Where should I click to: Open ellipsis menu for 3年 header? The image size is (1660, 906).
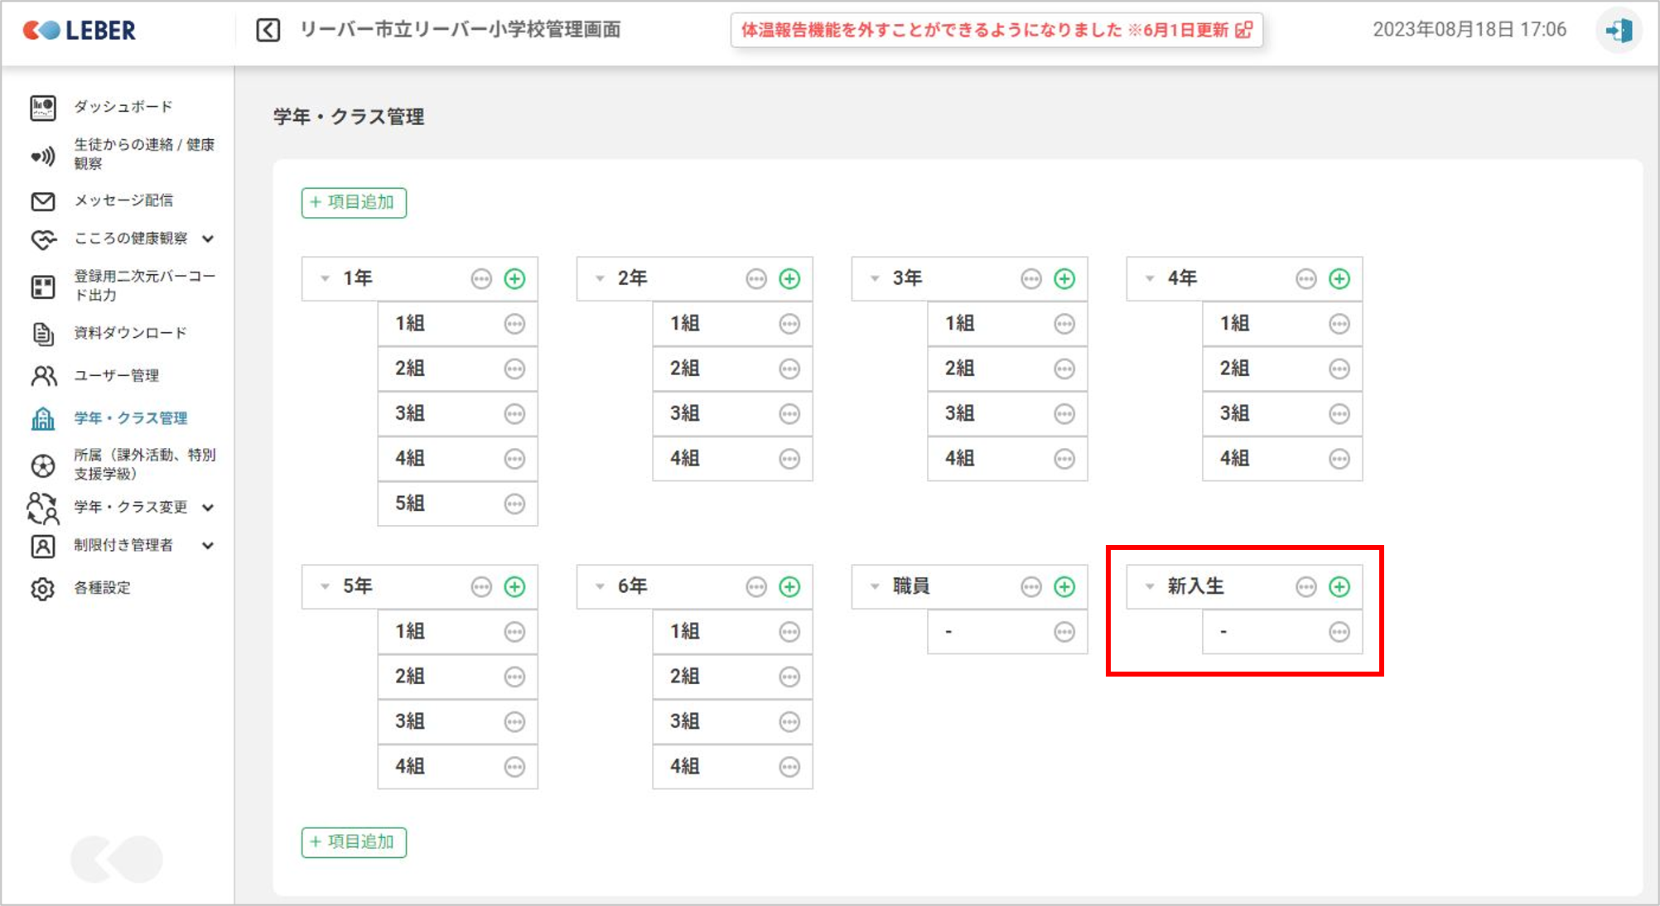(1030, 279)
